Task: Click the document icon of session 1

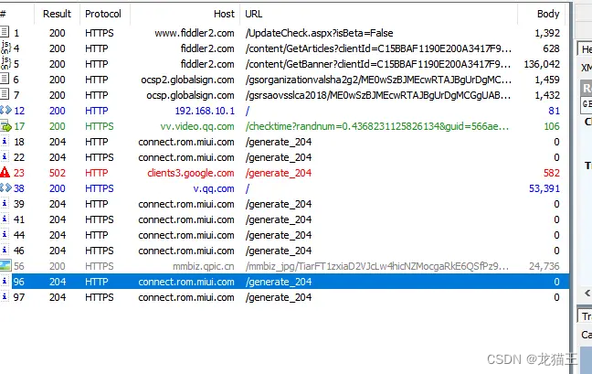Action: (x=5, y=32)
